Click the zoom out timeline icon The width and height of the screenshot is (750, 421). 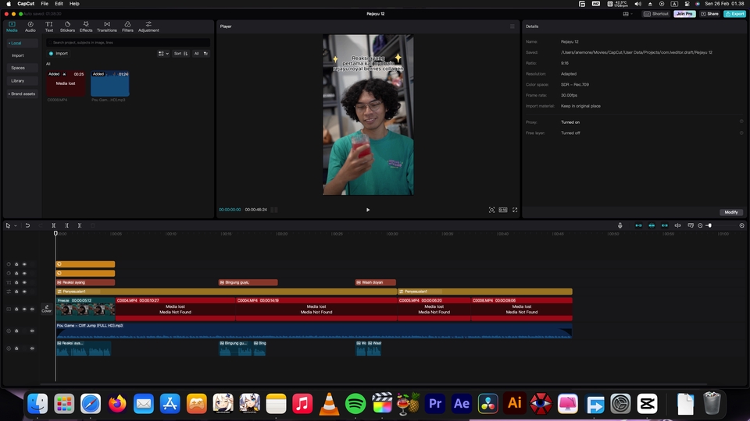coord(700,225)
